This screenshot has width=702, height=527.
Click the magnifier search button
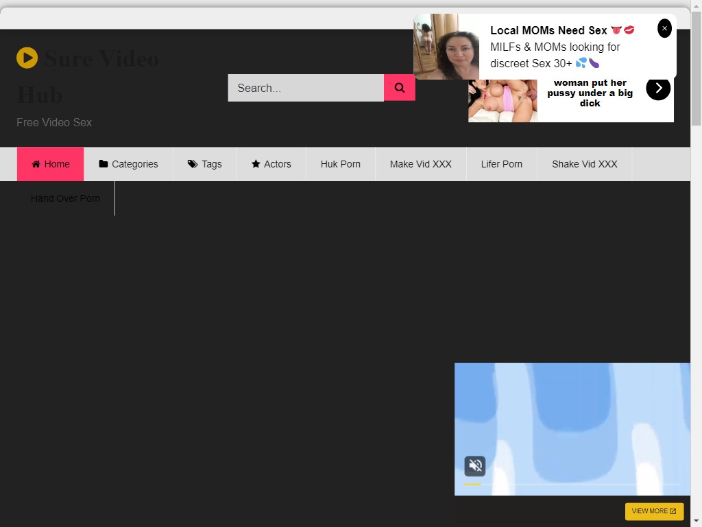400,88
